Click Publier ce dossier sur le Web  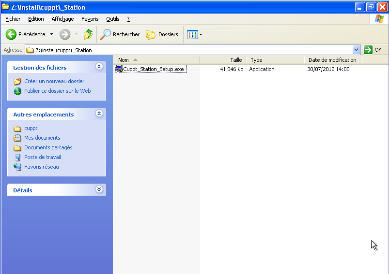[x=57, y=91]
